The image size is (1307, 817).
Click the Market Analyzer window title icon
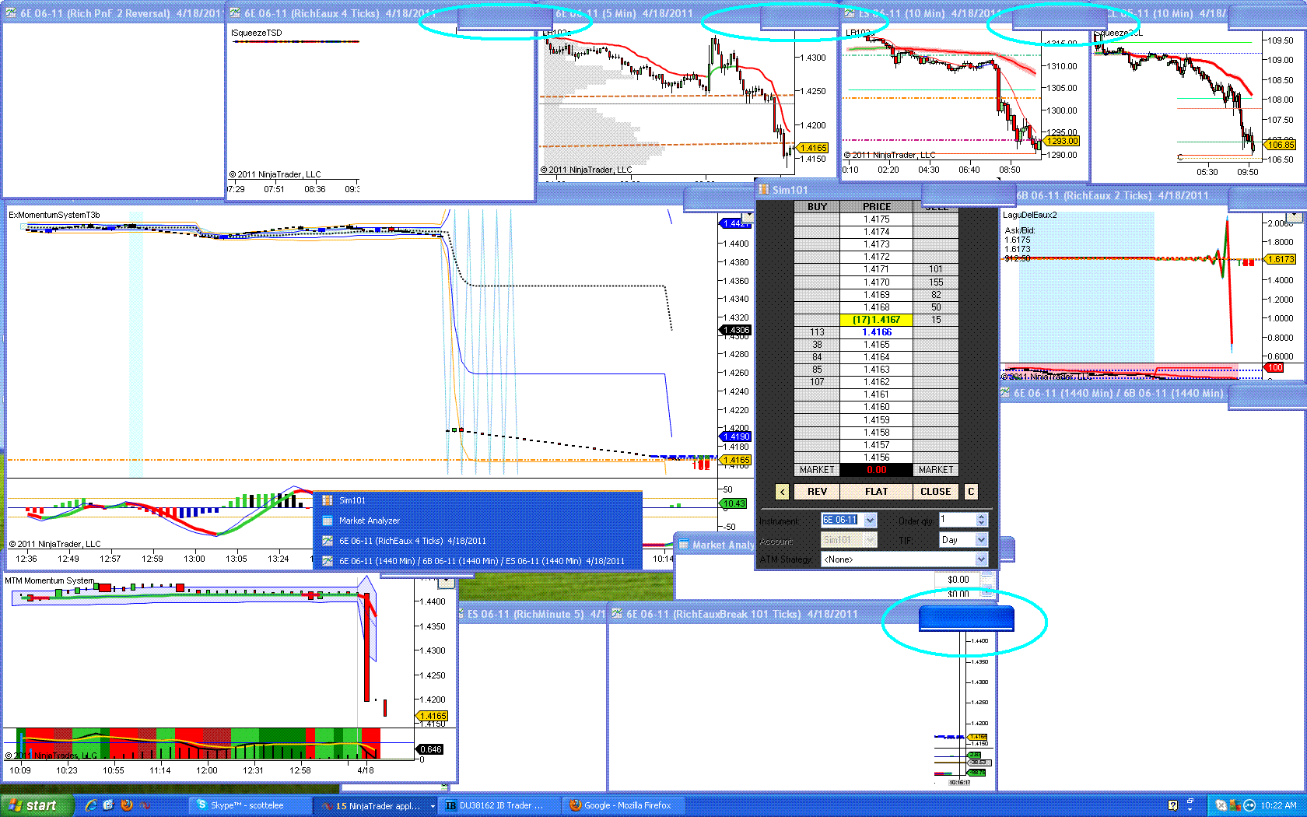coord(685,545)
